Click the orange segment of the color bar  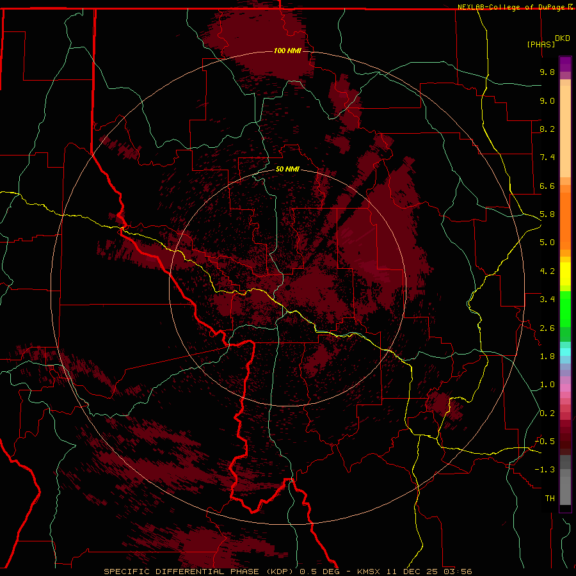(565, 221)
